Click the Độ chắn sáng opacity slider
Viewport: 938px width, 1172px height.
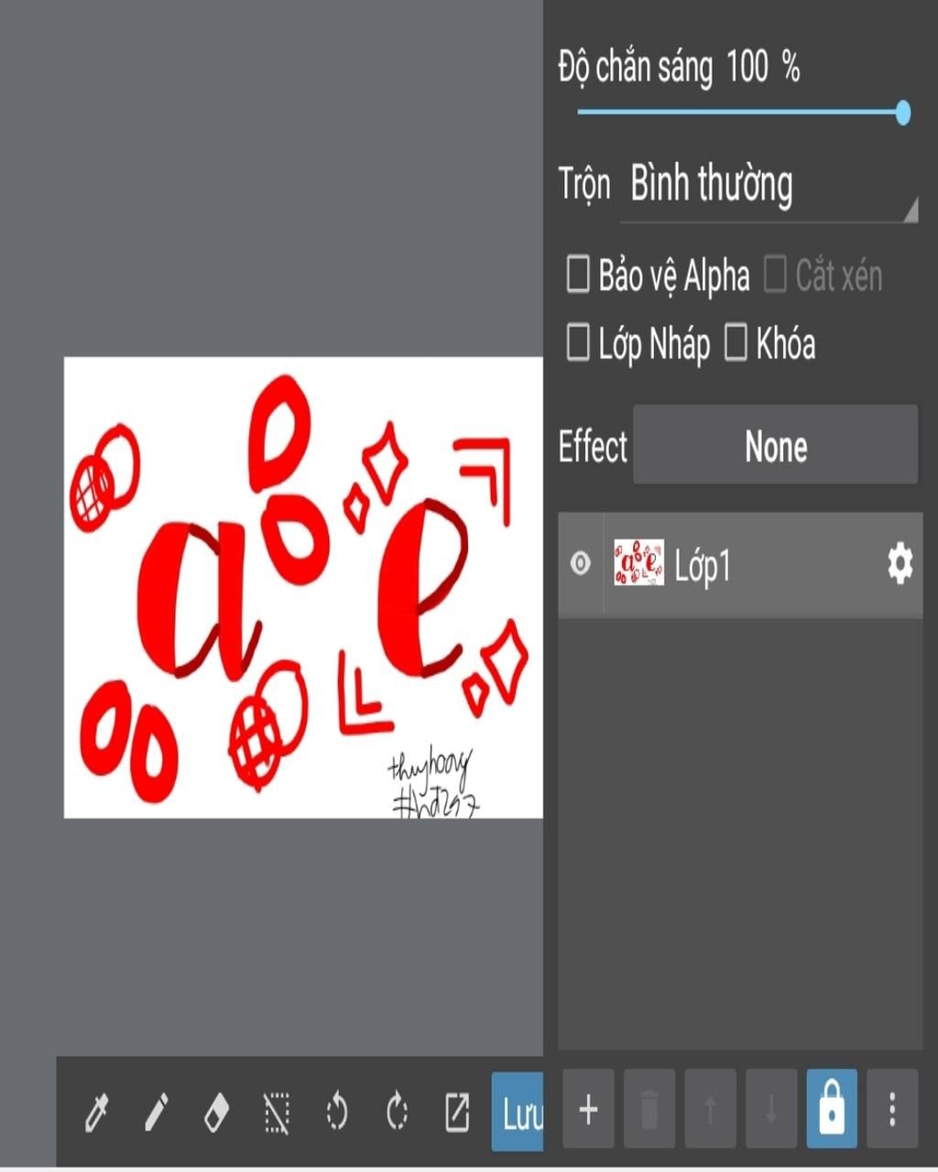[x=740, y=113]
